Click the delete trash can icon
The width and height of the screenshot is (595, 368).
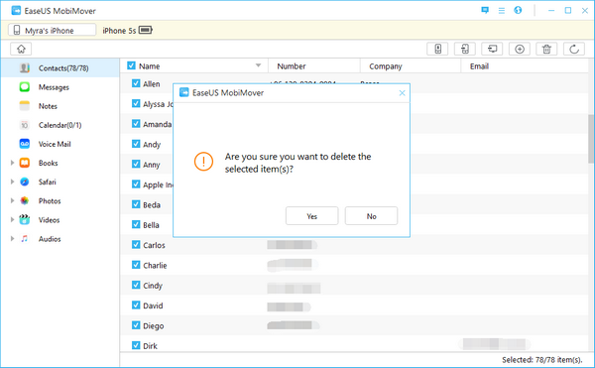(x=546, y=49)
